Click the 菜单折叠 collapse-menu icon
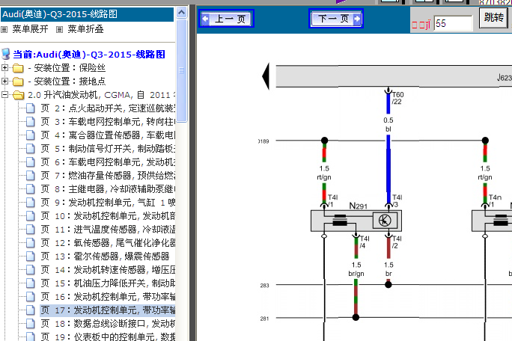Viewport: 512px width, 341px height. tap(59, 29)
